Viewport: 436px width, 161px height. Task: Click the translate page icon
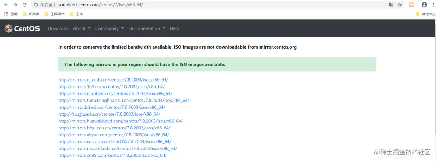tap(391, 5)
